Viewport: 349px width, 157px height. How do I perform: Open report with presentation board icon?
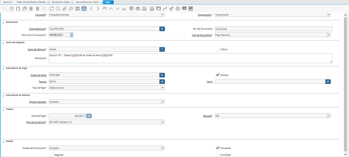tap(131, 9)
